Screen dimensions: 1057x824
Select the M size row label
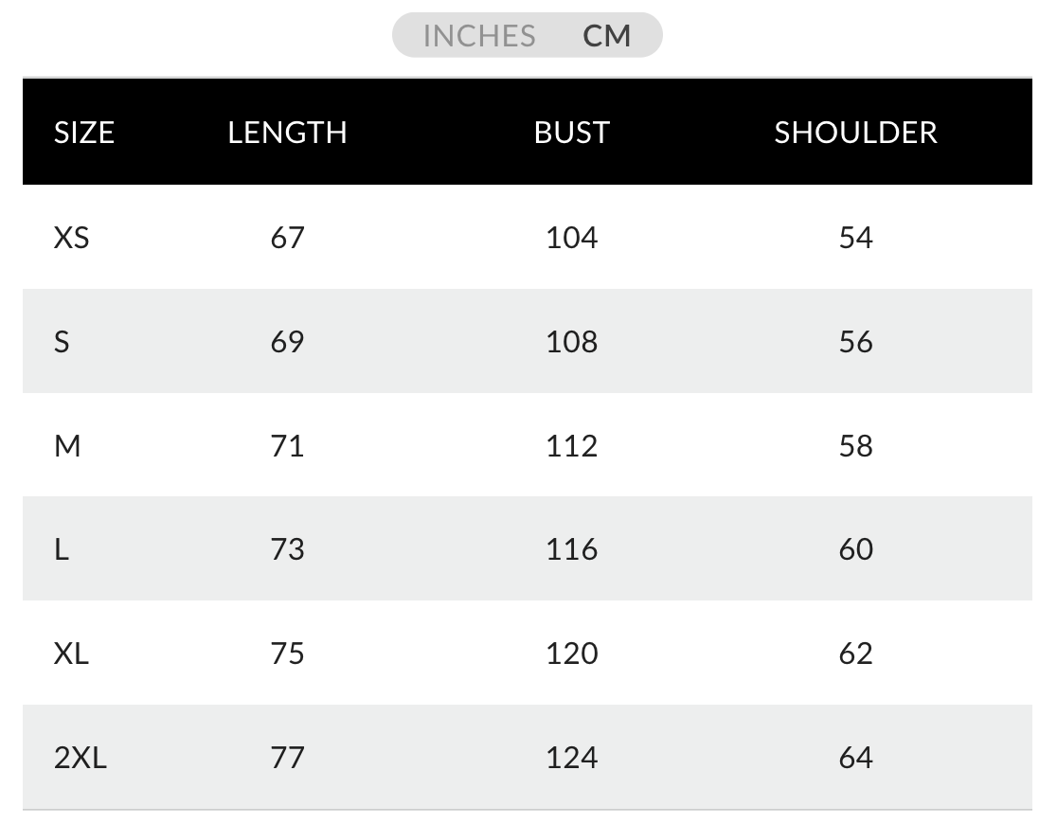[67, 445]
